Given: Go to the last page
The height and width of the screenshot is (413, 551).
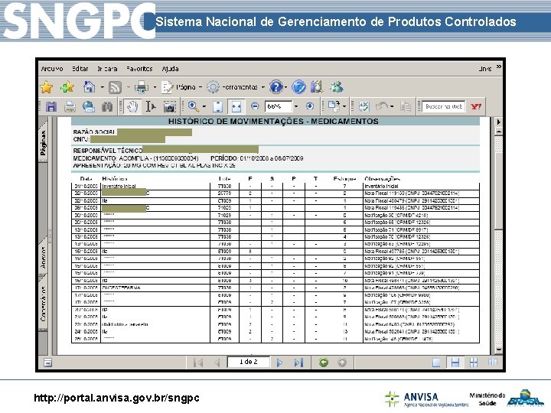Looking at the screenshot, I should click(x=298, y=362).
